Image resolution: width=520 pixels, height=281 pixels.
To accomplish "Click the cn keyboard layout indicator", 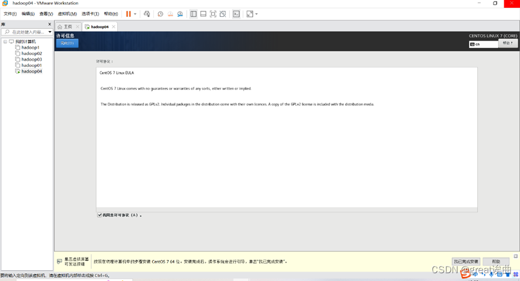I will pos(483,44).
